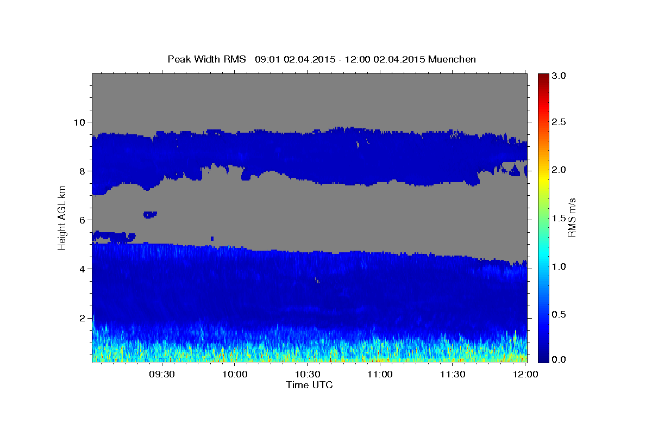
Task: Click the small blue patch near 6 km
Action: [150, 214]
